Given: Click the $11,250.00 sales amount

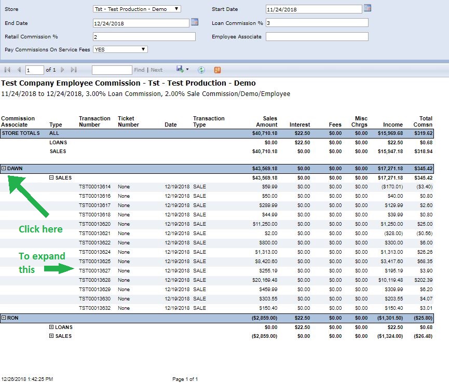Looking at the screenshot, I should click(265, 224).
